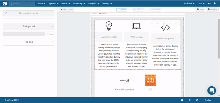Click the InEvent 2022 footer text
This screenshot has height=103, width=220.
12,100
